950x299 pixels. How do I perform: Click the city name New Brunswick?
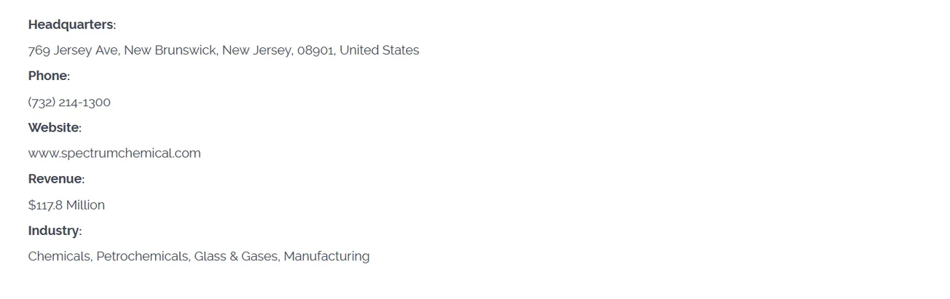170,51
